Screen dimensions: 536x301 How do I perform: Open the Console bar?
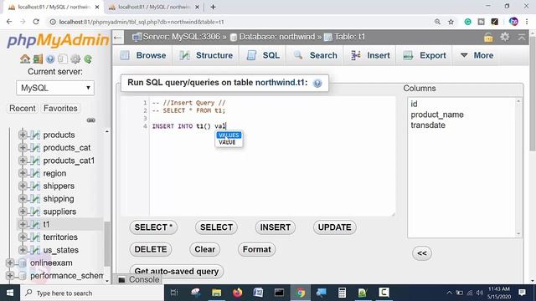(139, 280)
